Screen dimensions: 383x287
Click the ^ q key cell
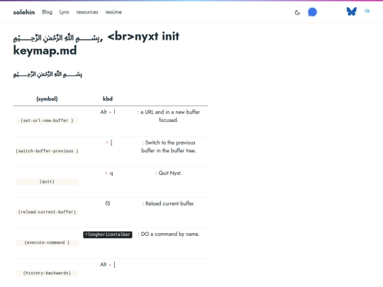click(x=109, y=174)
